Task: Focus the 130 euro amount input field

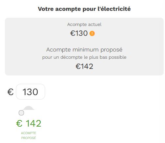Action: pyautogui.click(x=31, y=92)
